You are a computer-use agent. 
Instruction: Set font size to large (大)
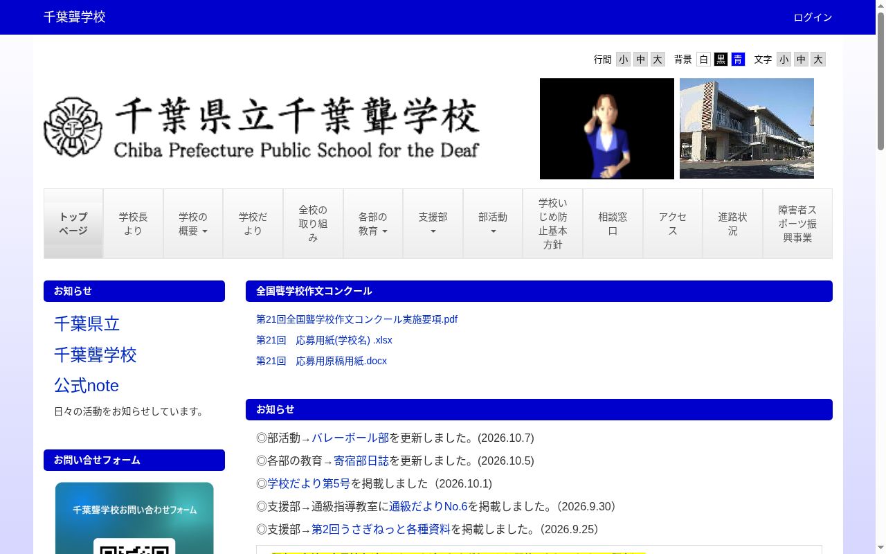point(818,60)
